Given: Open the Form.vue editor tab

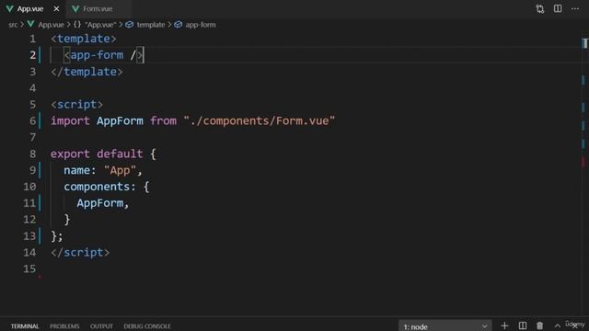Looking at the screenshot, I should 98,8.
